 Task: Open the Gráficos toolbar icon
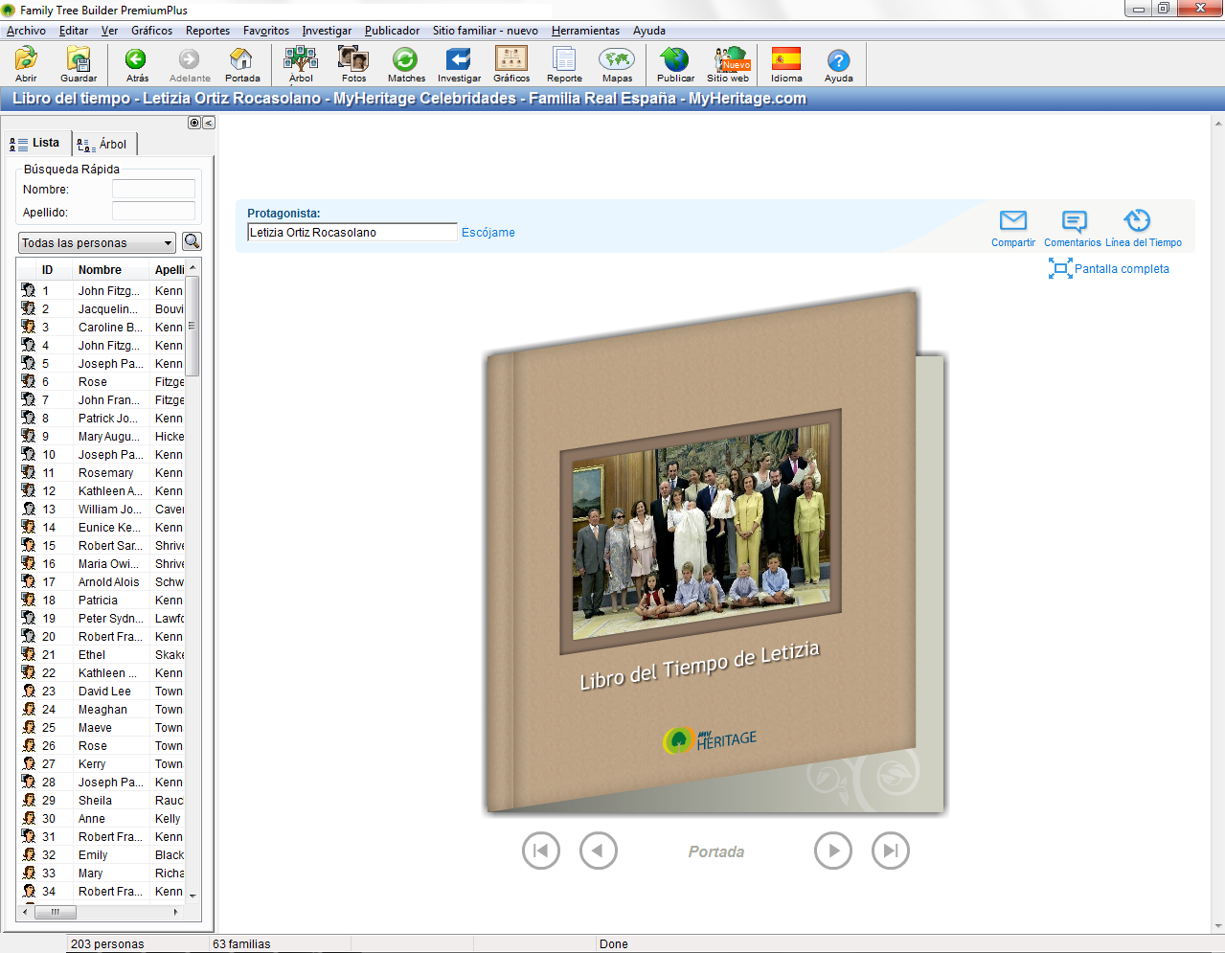coord(511,64)
